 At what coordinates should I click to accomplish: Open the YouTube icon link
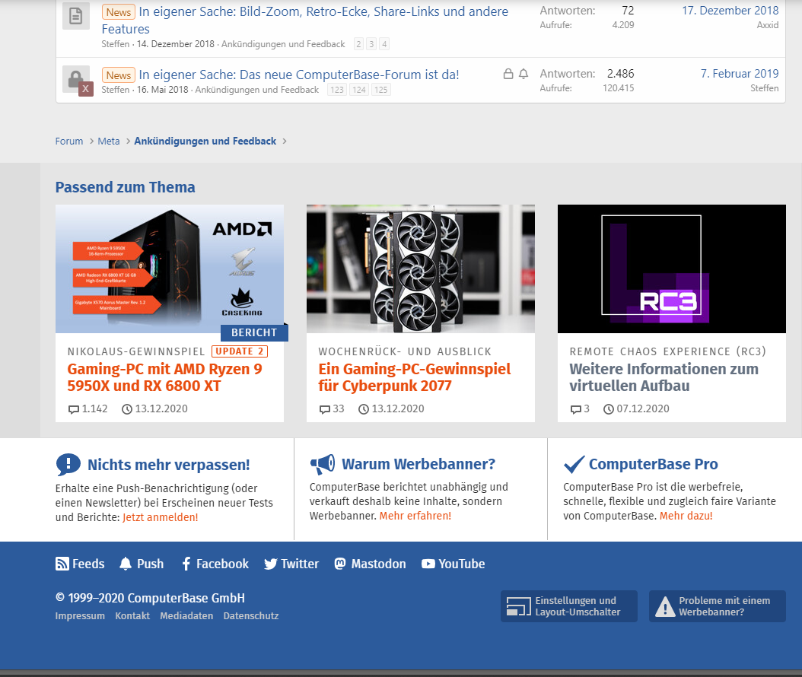pos(428,564)
